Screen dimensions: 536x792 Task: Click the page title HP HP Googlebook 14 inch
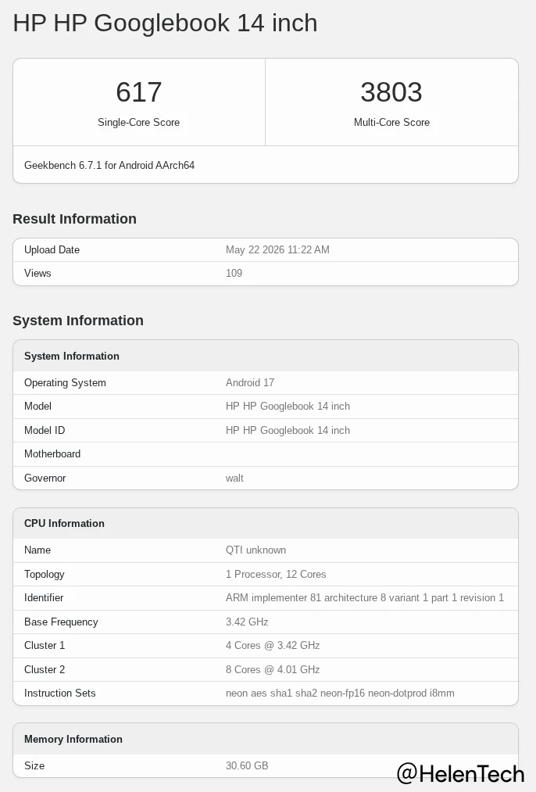(x=165, y=23)
